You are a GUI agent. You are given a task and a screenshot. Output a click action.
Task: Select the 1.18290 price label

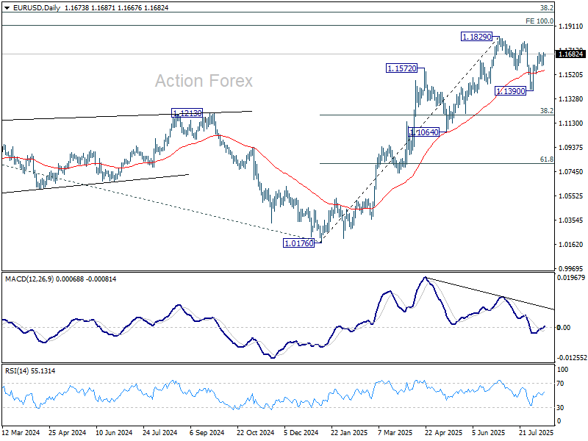476,37
